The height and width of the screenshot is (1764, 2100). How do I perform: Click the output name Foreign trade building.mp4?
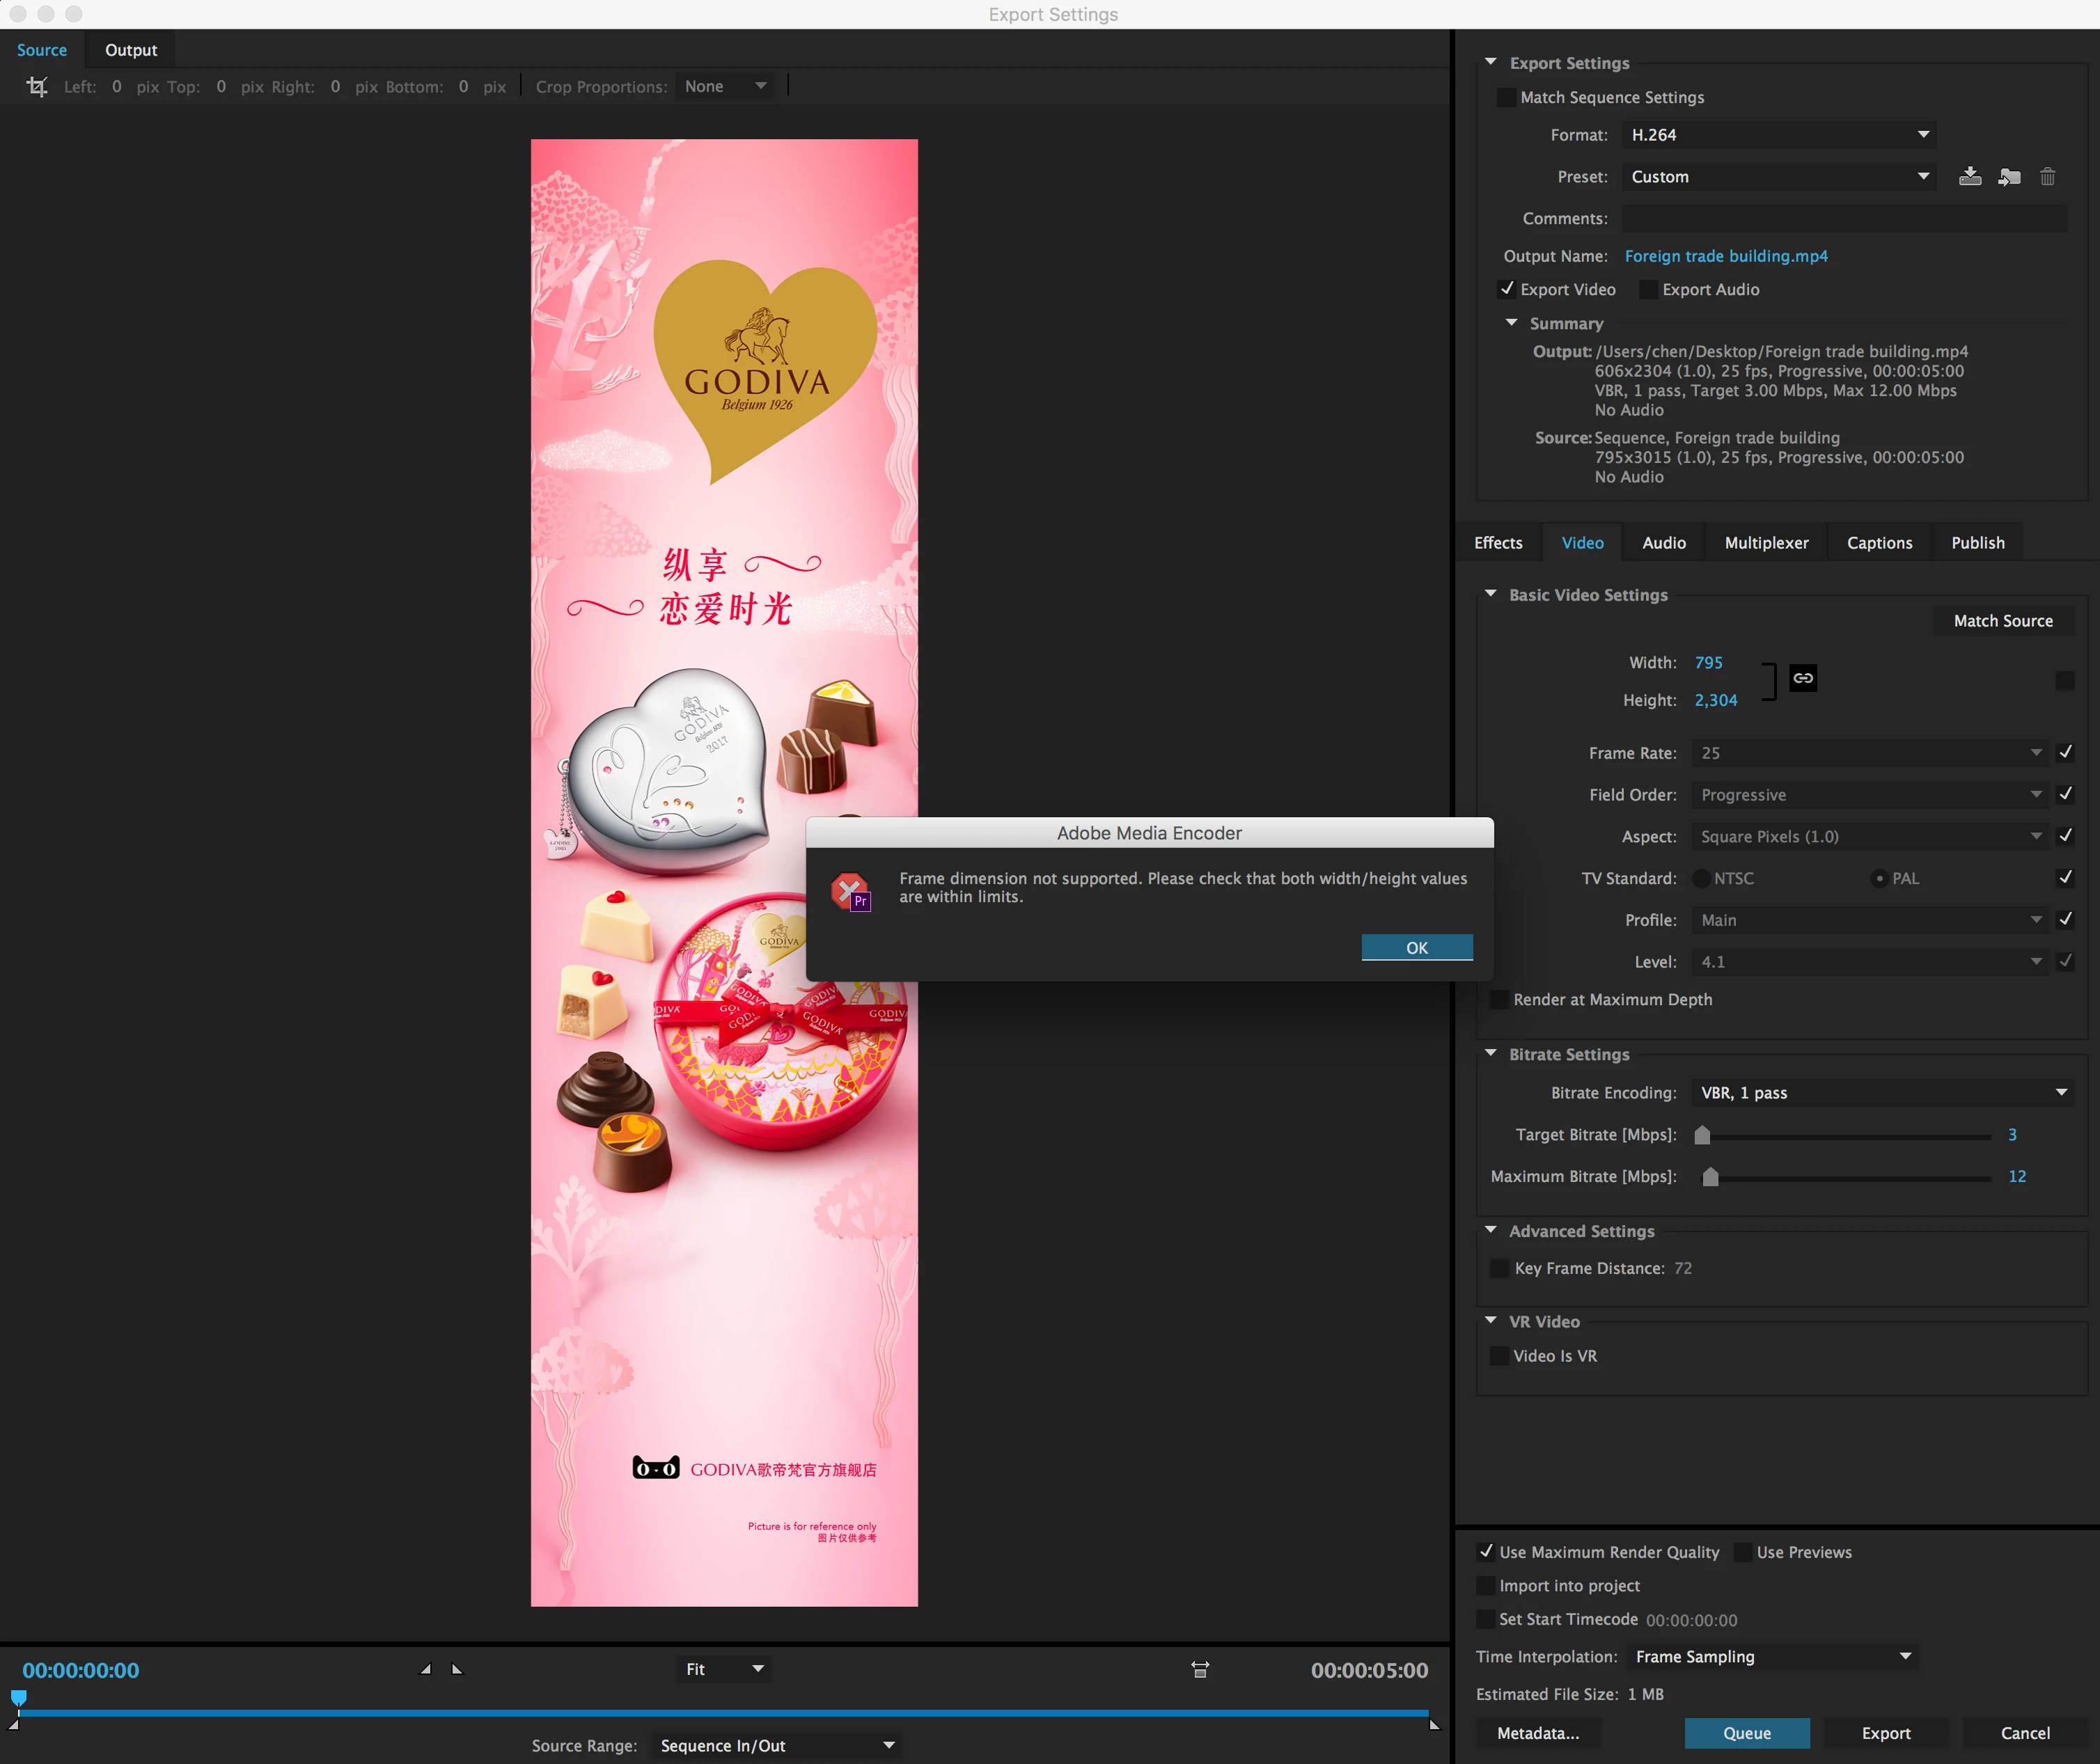(1725, 256)
